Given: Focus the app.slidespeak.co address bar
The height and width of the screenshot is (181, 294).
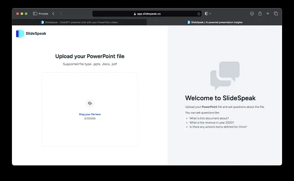Looking at the screenshot, I should [147, 14].
